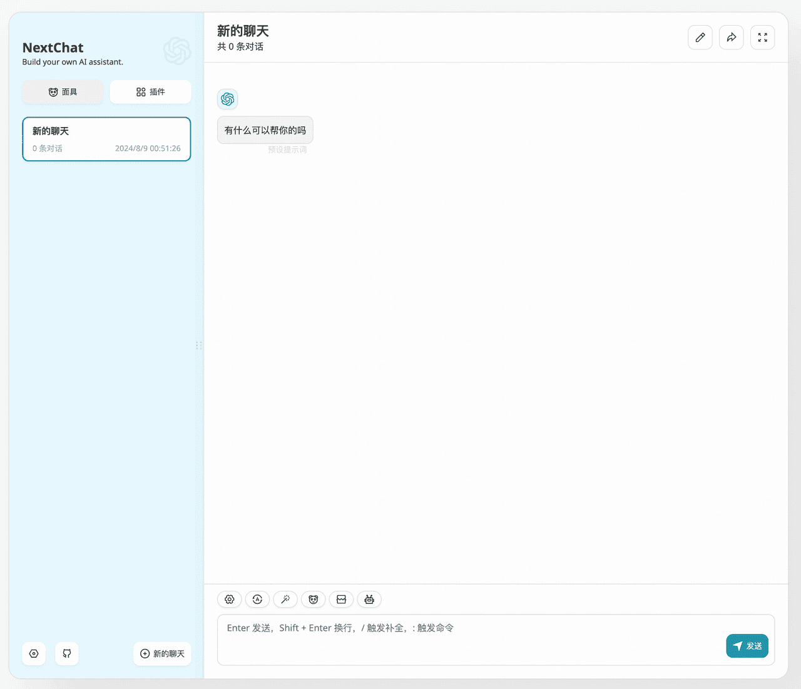Click the NextChat title text
Screen dimensions: 801x689
point(53,48)
